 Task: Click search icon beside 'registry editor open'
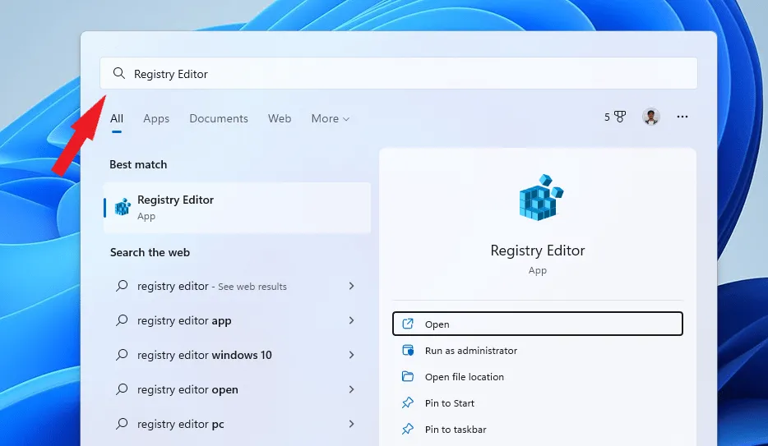pos(122,389)
